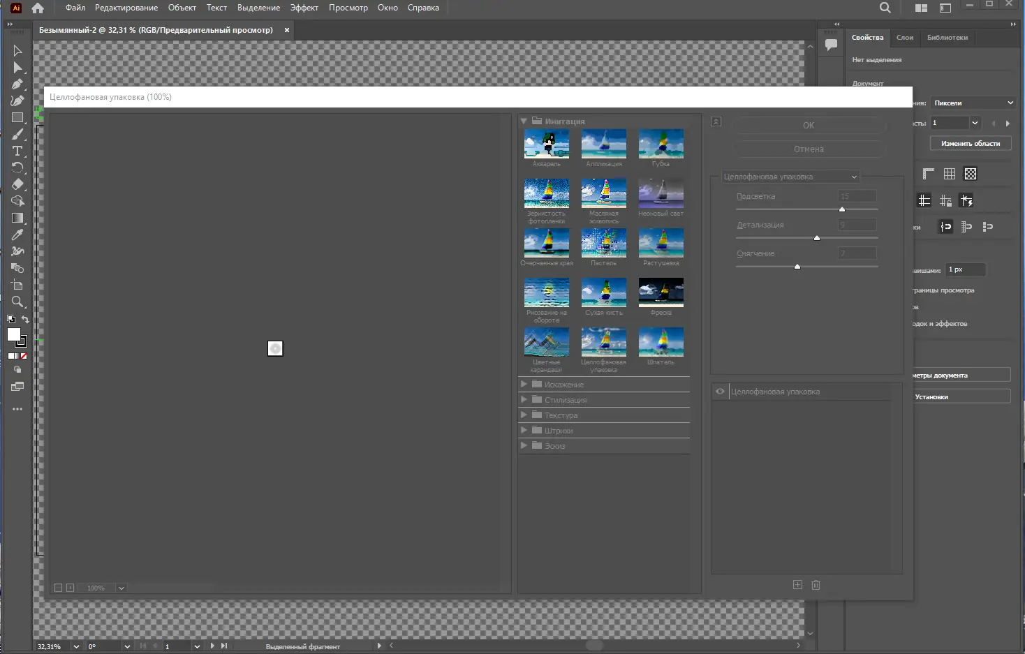
Task: Select the Неоновый свет filter thumbnail
Action: click(661, 193)
